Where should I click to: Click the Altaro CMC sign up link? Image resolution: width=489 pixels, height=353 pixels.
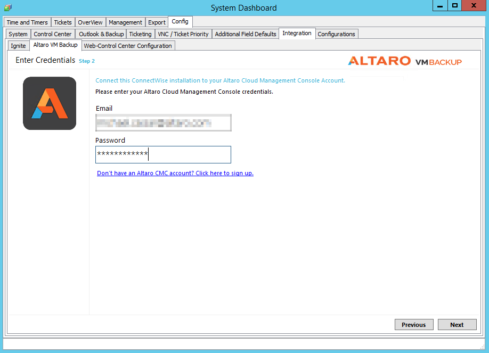pyautogui.click(x=175, y=173)
